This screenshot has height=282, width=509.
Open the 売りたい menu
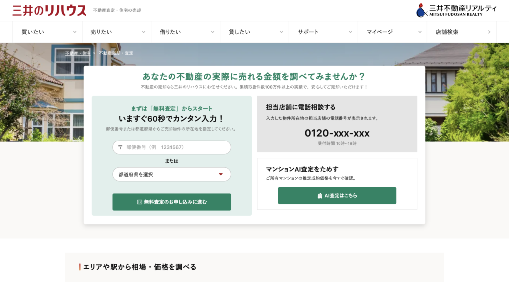click(x=116, y=32)
